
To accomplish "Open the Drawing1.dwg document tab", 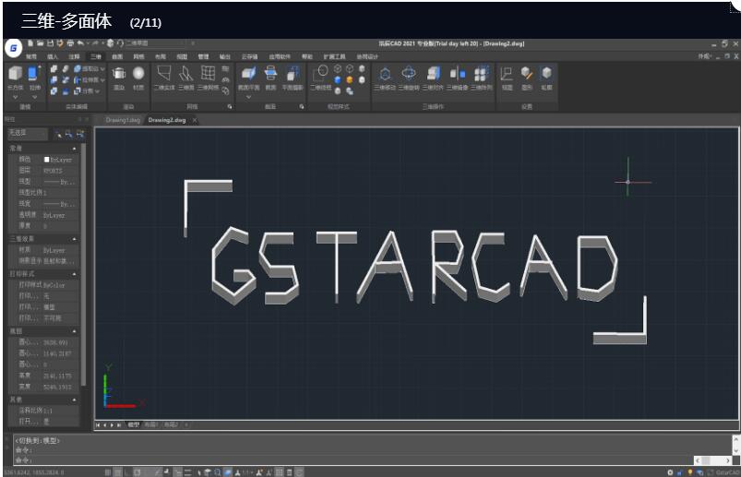I will click(123, 120).
